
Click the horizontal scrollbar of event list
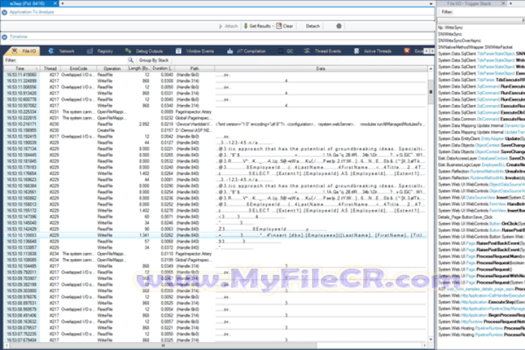163,346
